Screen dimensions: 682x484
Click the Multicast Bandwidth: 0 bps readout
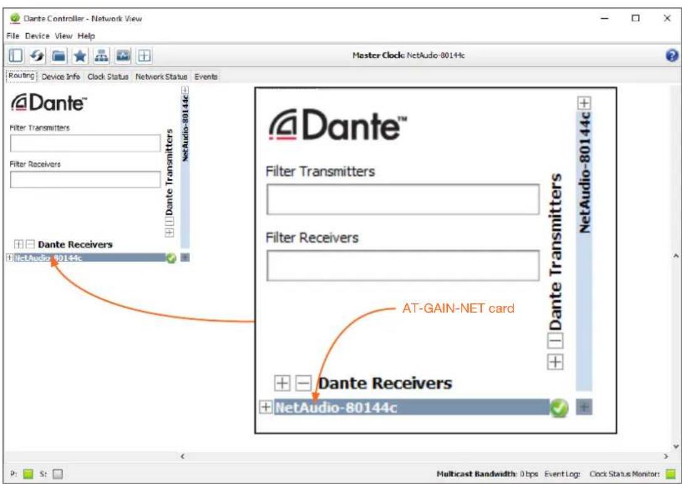[487, 474]
